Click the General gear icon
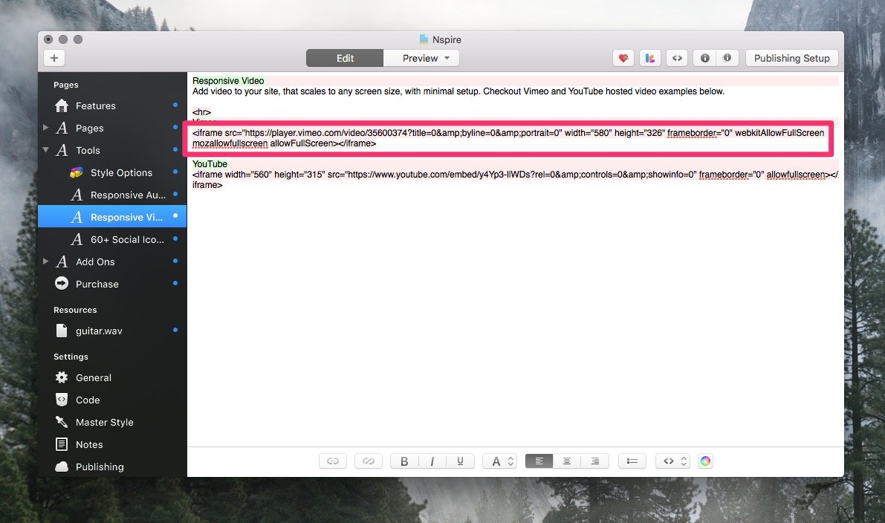The image size is (885, 523). coord(62,377)
